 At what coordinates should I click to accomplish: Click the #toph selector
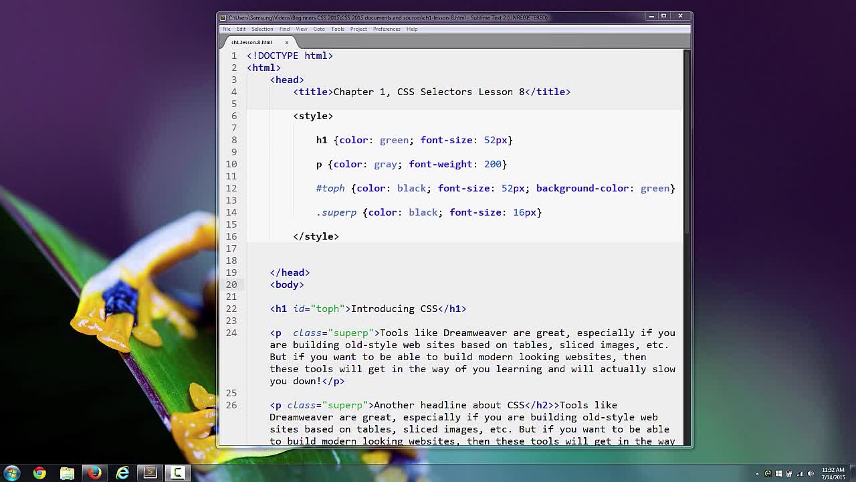click(x=330, y=188)
